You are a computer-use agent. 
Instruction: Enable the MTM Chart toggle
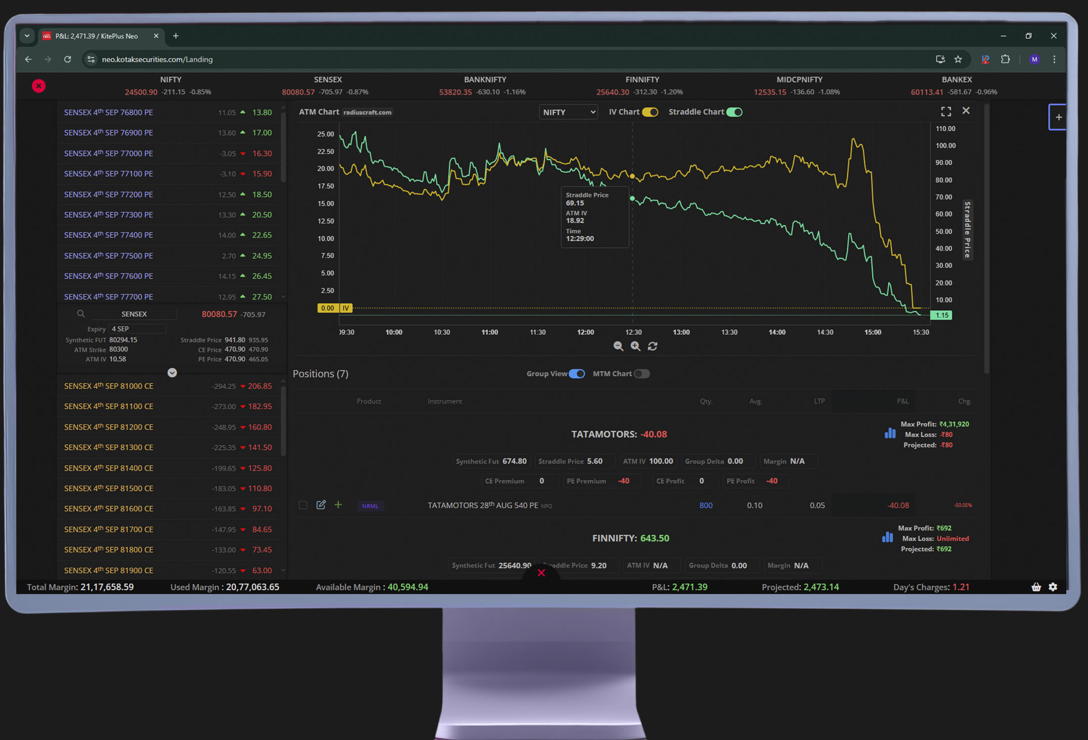641,374
